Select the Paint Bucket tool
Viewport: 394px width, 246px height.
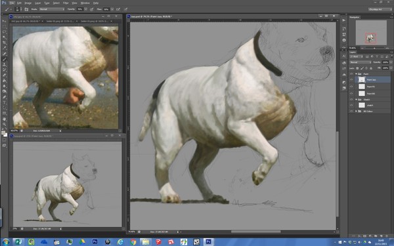coord(5,81)
